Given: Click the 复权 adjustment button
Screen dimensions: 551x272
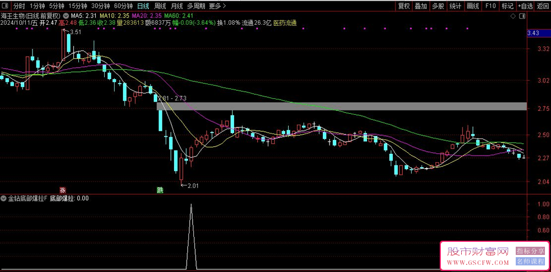Looking at the screenshot, I should coord(404,6).
